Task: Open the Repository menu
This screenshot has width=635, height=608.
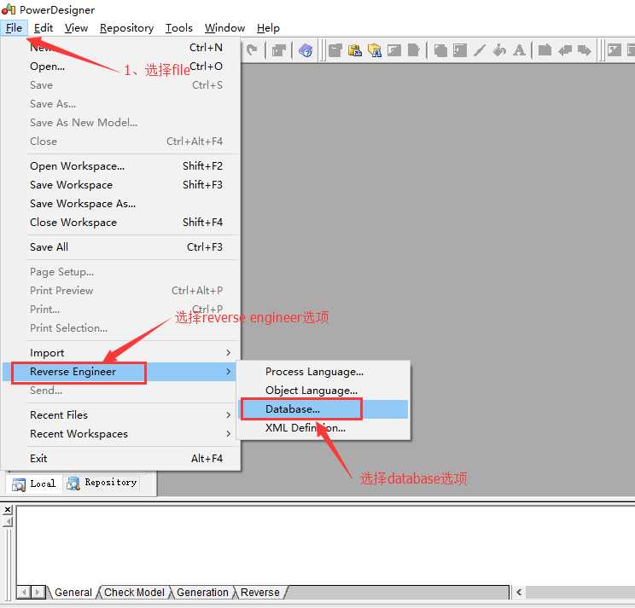Action: (127, 28)
